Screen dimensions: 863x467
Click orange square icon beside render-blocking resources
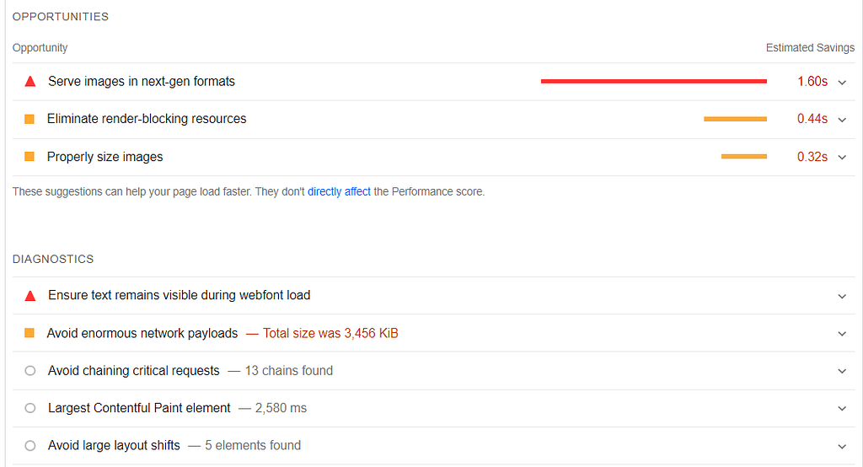(29, 119)
